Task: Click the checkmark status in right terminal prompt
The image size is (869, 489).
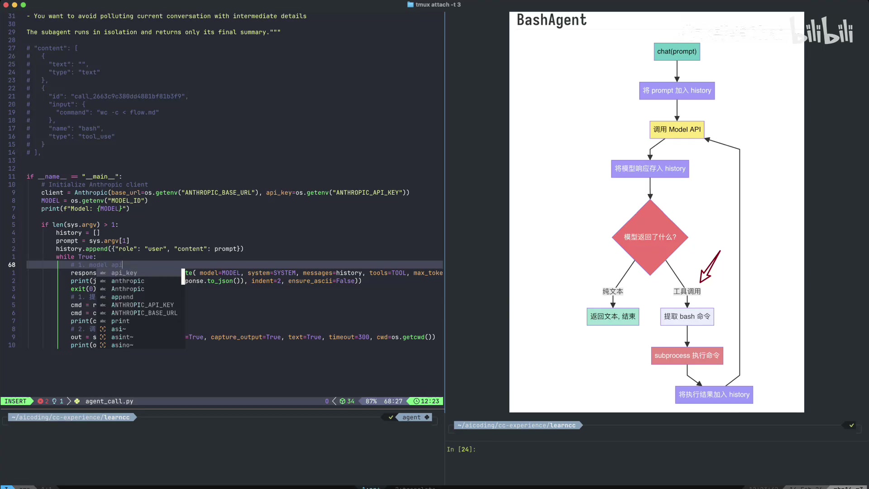Action: click(x=851, y=425)
